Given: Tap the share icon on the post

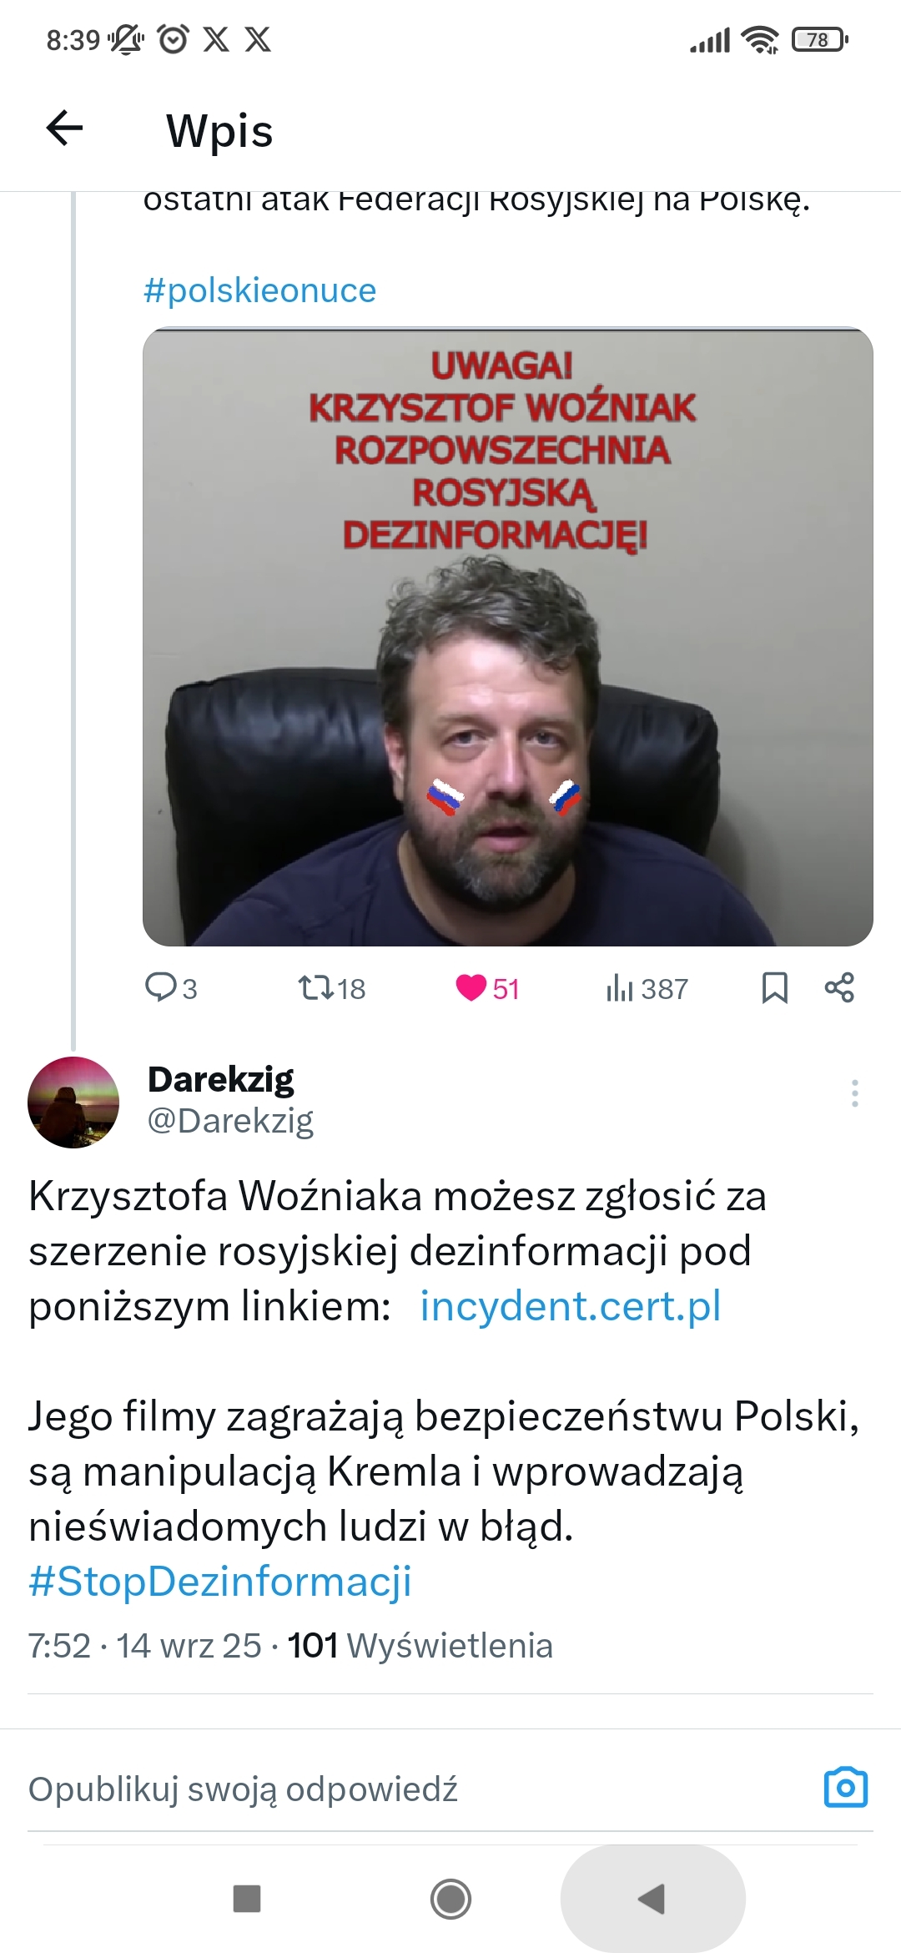Looking at the screenshot, I should (x=839, y=987).
